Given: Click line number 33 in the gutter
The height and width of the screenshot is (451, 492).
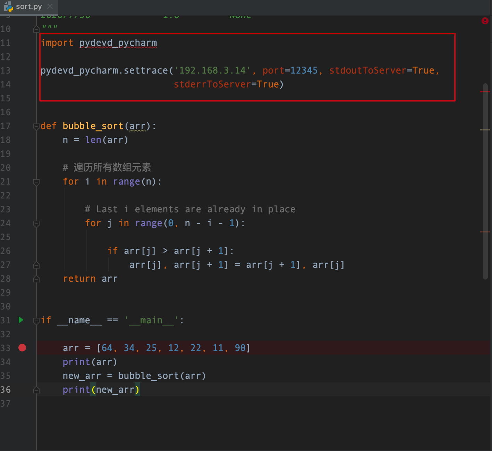Looking at the screenshot, I should (6, 348).
